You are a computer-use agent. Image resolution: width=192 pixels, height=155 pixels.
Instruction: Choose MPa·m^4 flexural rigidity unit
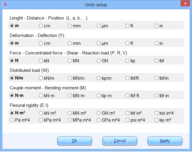[x=79, y=120]
